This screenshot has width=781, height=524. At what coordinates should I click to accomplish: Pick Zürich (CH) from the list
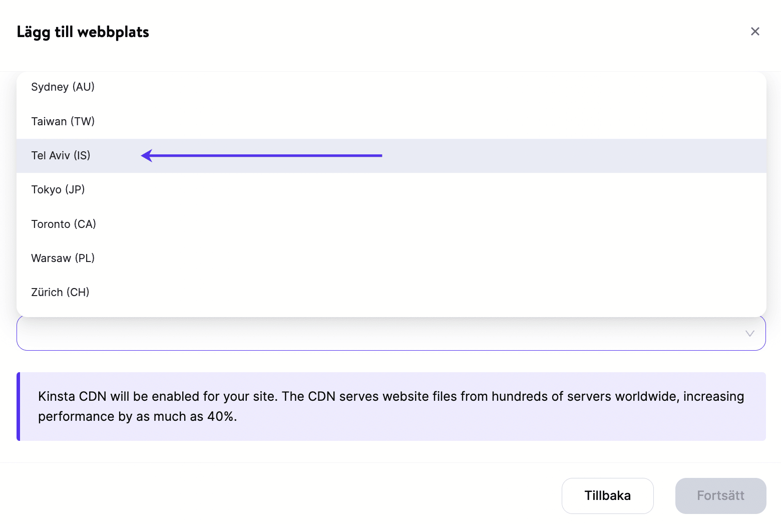coord(60,293)
